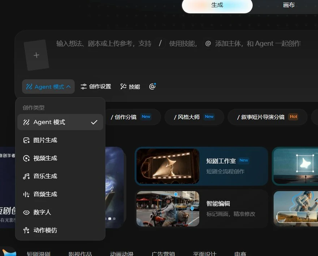The height and width of the screenshot is (256, 318).
Task: Choose the / 风格大师 skill chip
Action: 194,117
